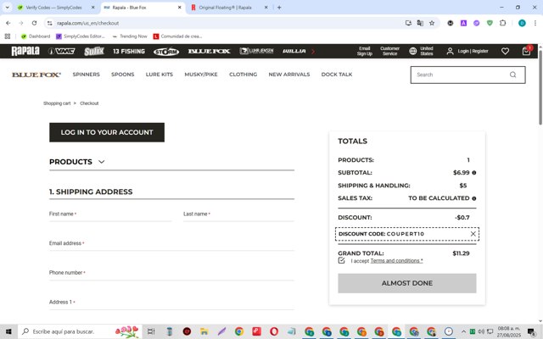
Task: Open Lure Kits menu
Action: [x=160, y=75]
